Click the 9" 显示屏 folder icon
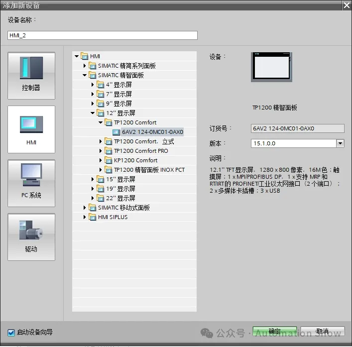The image size is (352, 347). click(101, 104)
